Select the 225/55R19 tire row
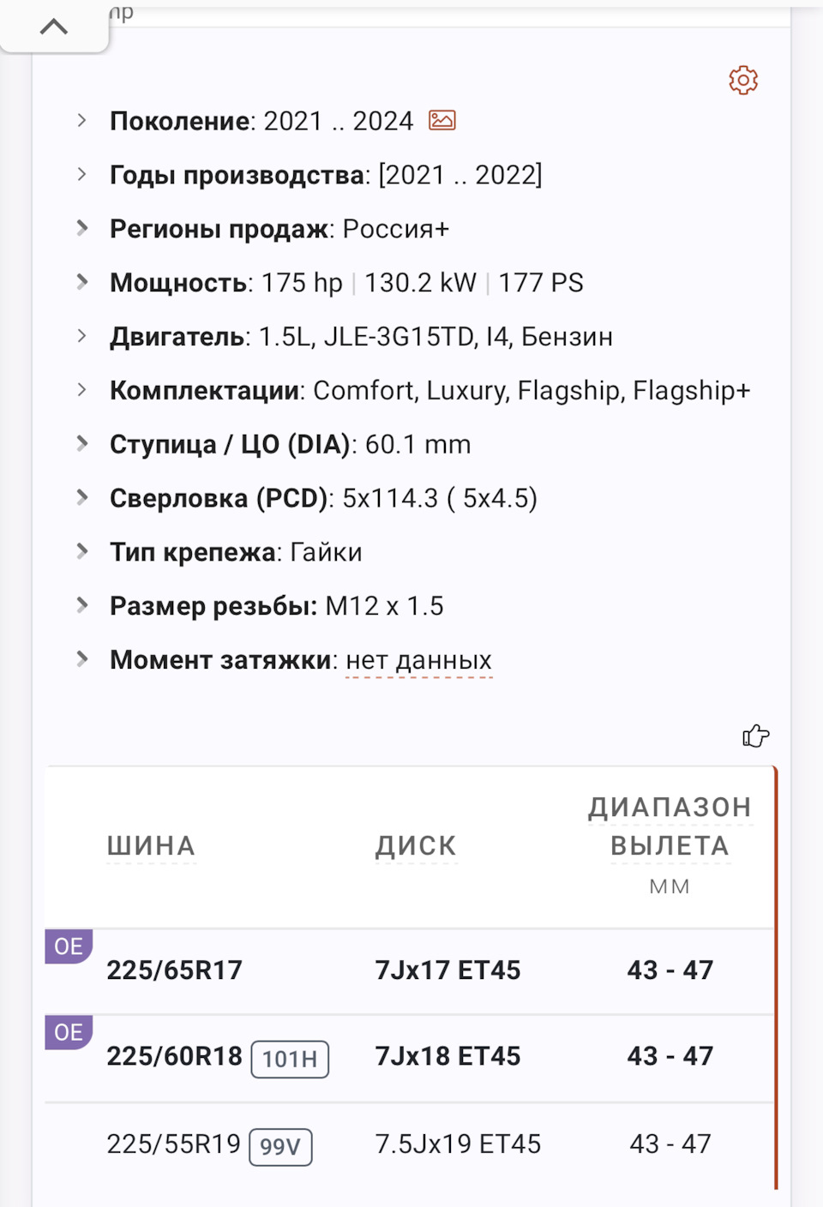 (x=173, y=1144)
